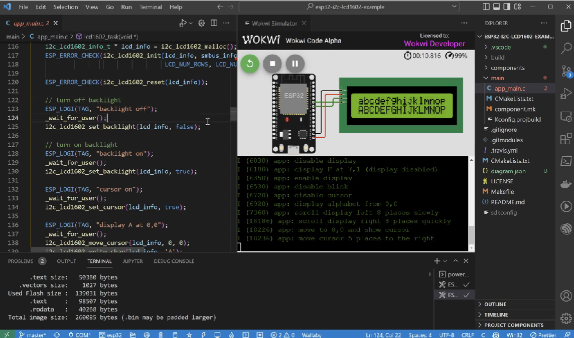Expand the components folder
This screenshot has width=574, height=338.
[x=507, y=68]
